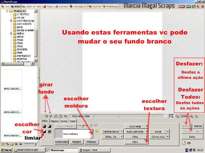Click the yellow star frame favorites icon
This screenshot has width=205, height=153.
click(97, 131)
